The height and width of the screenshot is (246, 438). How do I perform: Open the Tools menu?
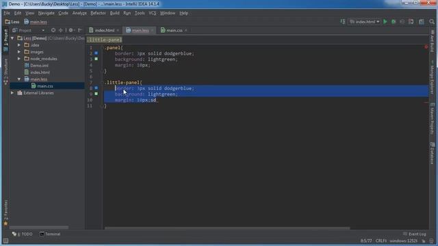point(140,13)
